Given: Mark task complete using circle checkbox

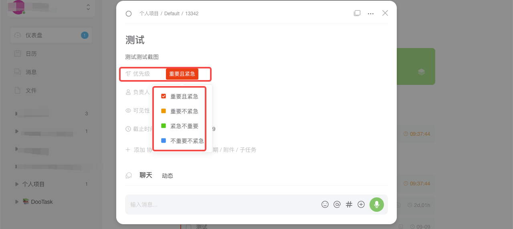Looking at the screenshot, I should (129, 14).
